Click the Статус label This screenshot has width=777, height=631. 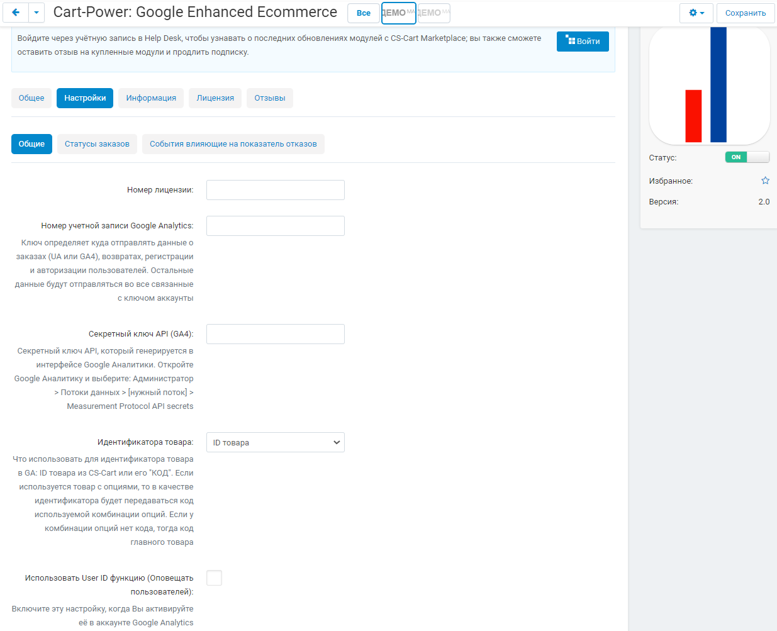(663, 158)
